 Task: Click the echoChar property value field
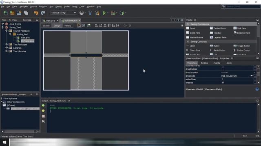click(x=237, y=79)
